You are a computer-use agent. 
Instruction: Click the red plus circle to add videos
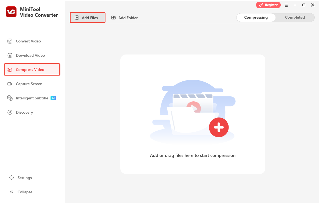(x=219, y=127)
